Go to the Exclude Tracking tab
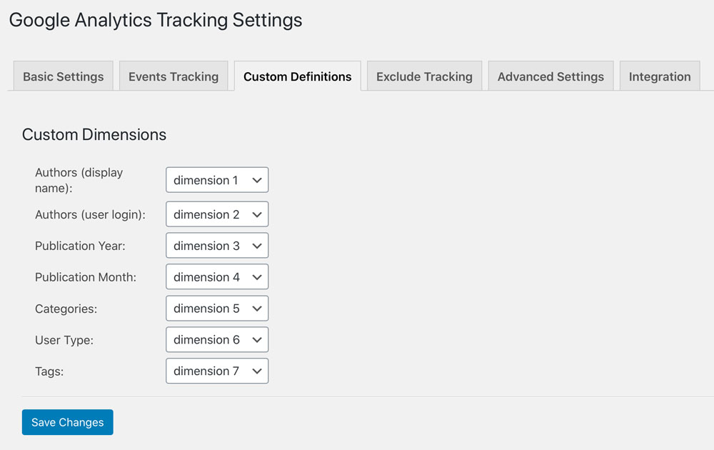The width and height of the screenshot is (714, 450). click(424, 76)
